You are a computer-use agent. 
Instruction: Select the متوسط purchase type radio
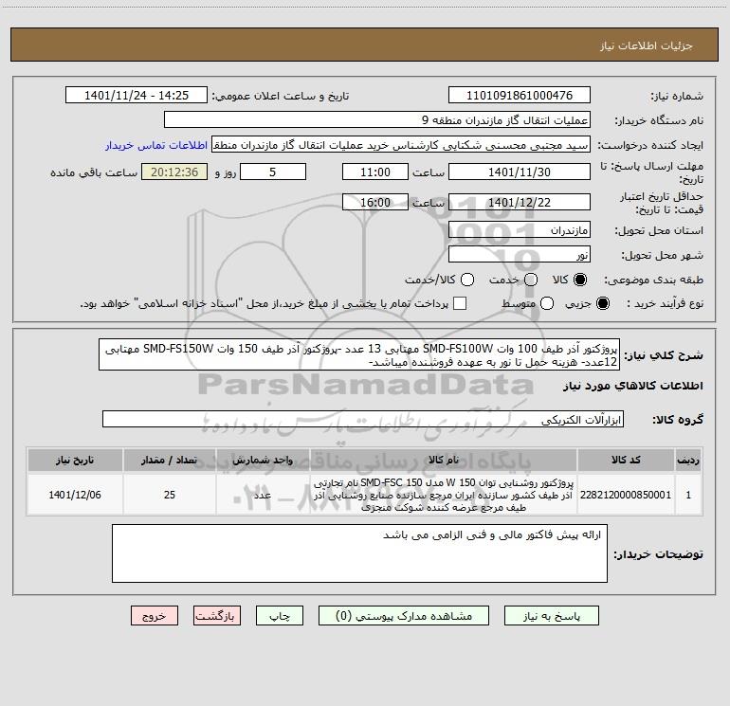pos(547,303)
